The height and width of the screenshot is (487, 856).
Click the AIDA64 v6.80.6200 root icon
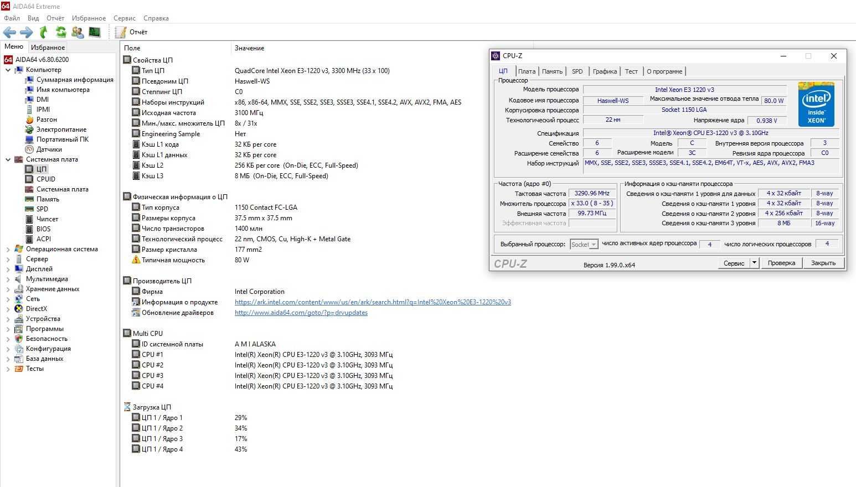[x=8, y=60]
